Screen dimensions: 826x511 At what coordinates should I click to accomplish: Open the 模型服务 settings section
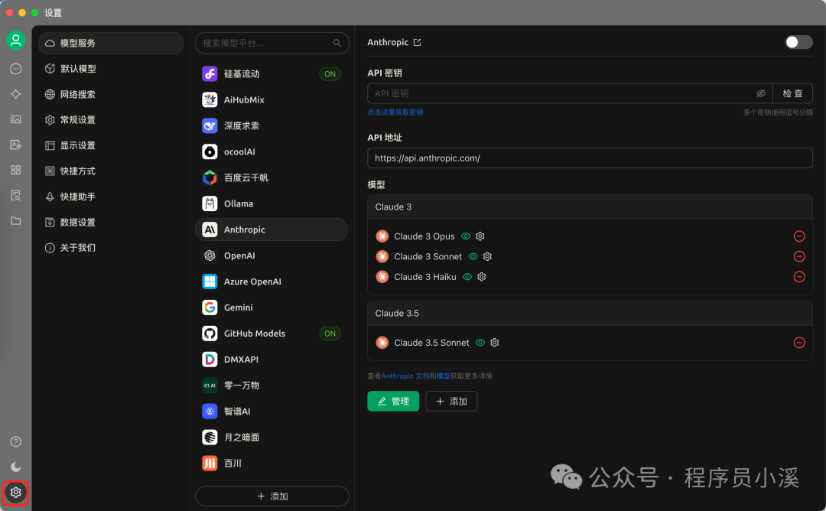(x=111, y=43)
